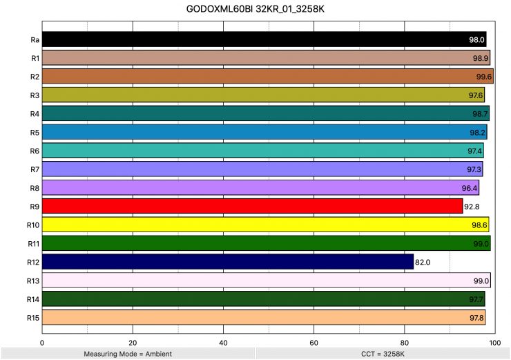Screen dimensions: 511x360
Task: Click the purple R8 bar
Action: [x=260, y=188]
